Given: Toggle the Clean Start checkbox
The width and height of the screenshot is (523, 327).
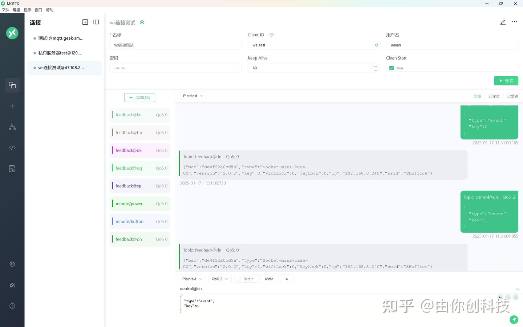Looking at the screenshot, I should click(392, 68).
